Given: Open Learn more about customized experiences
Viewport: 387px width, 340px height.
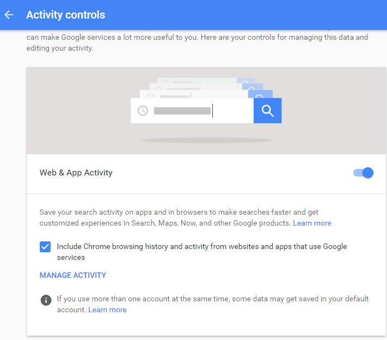Looking at the screenshot, I should pos(312,223).
